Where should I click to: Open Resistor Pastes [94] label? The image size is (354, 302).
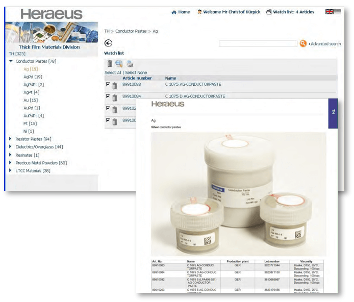pyautogui.click(x=34, y=139)
